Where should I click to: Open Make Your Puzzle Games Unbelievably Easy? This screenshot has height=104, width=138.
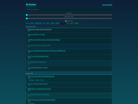(x=41, y=76)
